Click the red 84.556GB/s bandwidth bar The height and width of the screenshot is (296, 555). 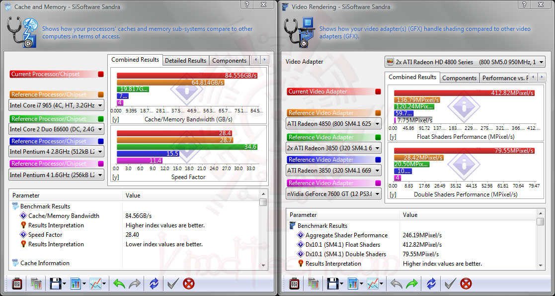tap(187, 76)
